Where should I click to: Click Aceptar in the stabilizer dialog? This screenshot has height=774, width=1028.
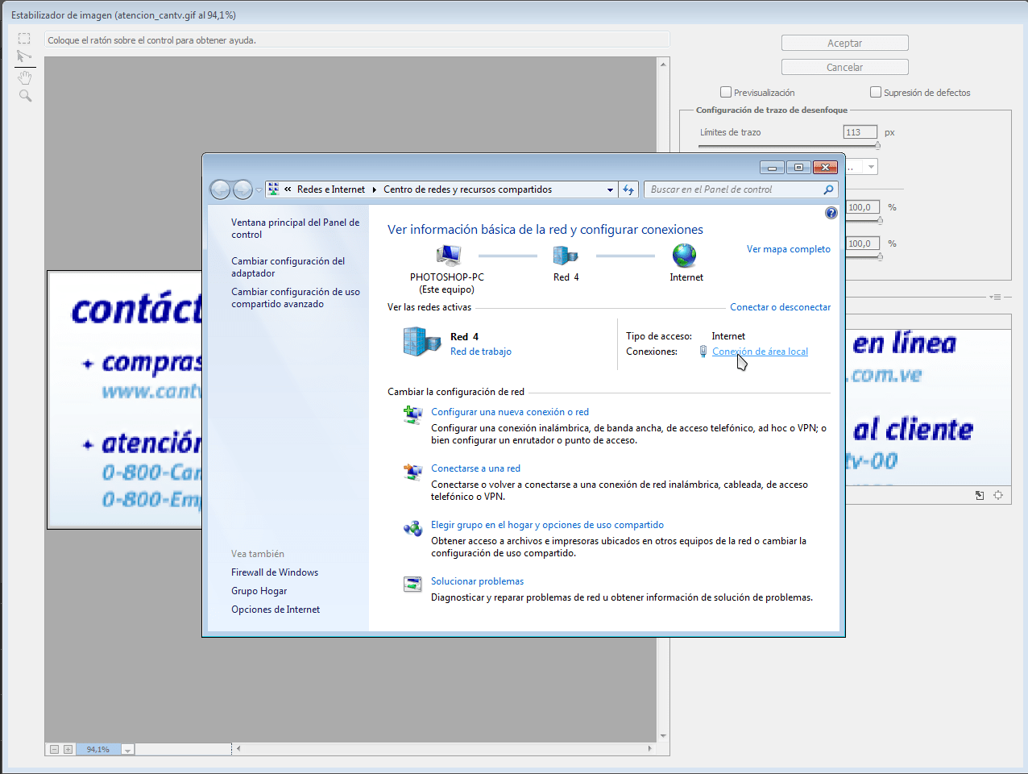(x=845, y=43)
